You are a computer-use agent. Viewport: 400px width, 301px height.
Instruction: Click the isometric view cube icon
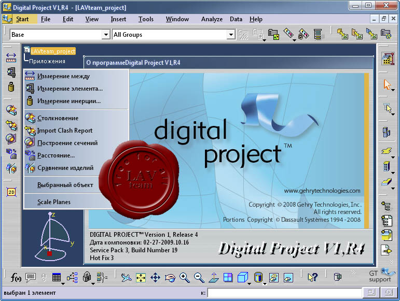(x=242, y=277)
